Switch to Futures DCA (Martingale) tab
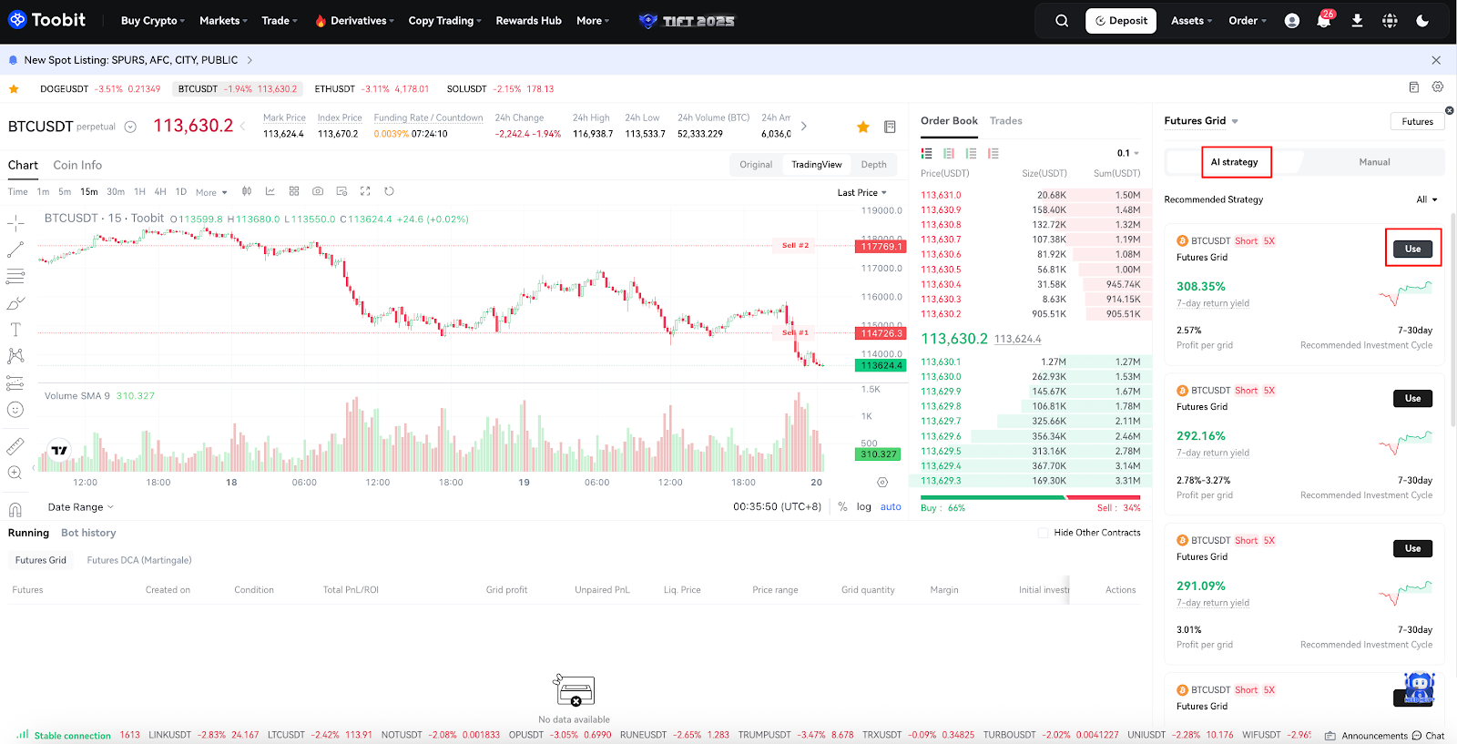The height and width of the screenshot is (744, 1457). click(139, 560)
